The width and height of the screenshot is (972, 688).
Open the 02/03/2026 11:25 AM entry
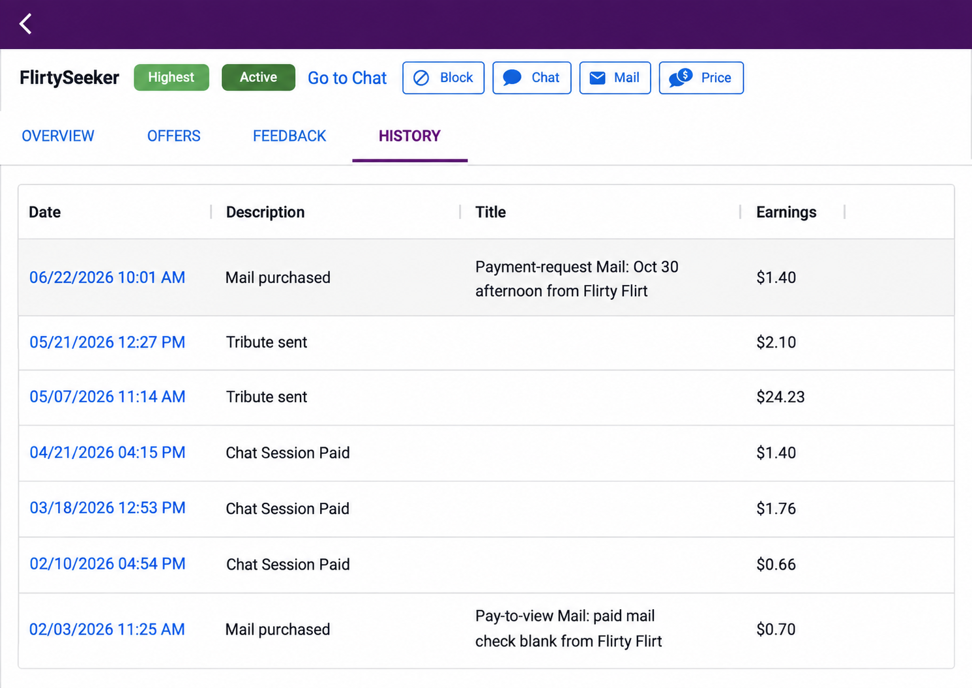108,629
